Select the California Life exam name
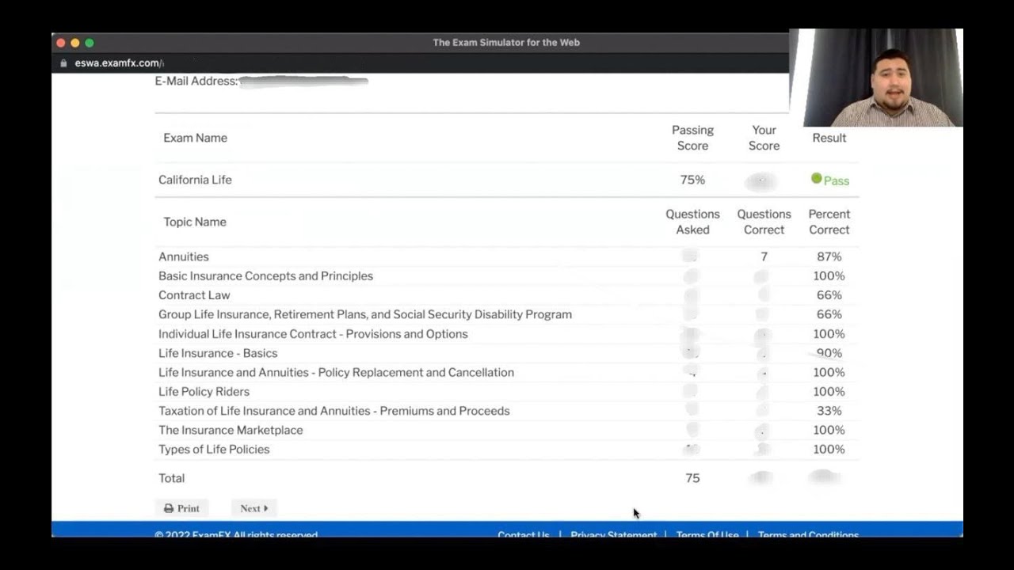Viewport: 1014px width, 570px height. coord(195,180)
